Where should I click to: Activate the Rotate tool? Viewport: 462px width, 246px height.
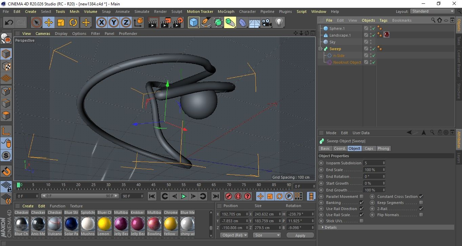pyautogui.click(x=73, y=23)
